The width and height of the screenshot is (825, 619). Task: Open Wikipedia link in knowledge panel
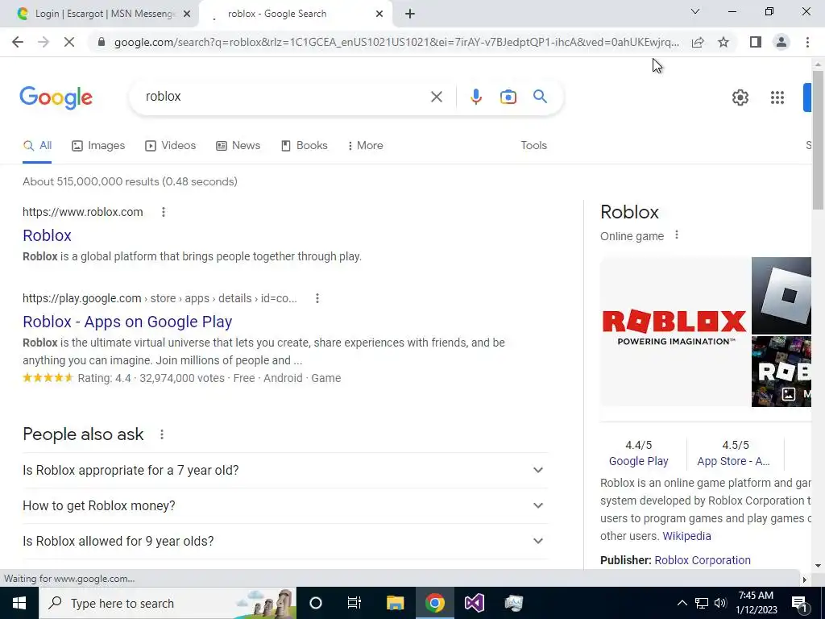click(686, 536)
